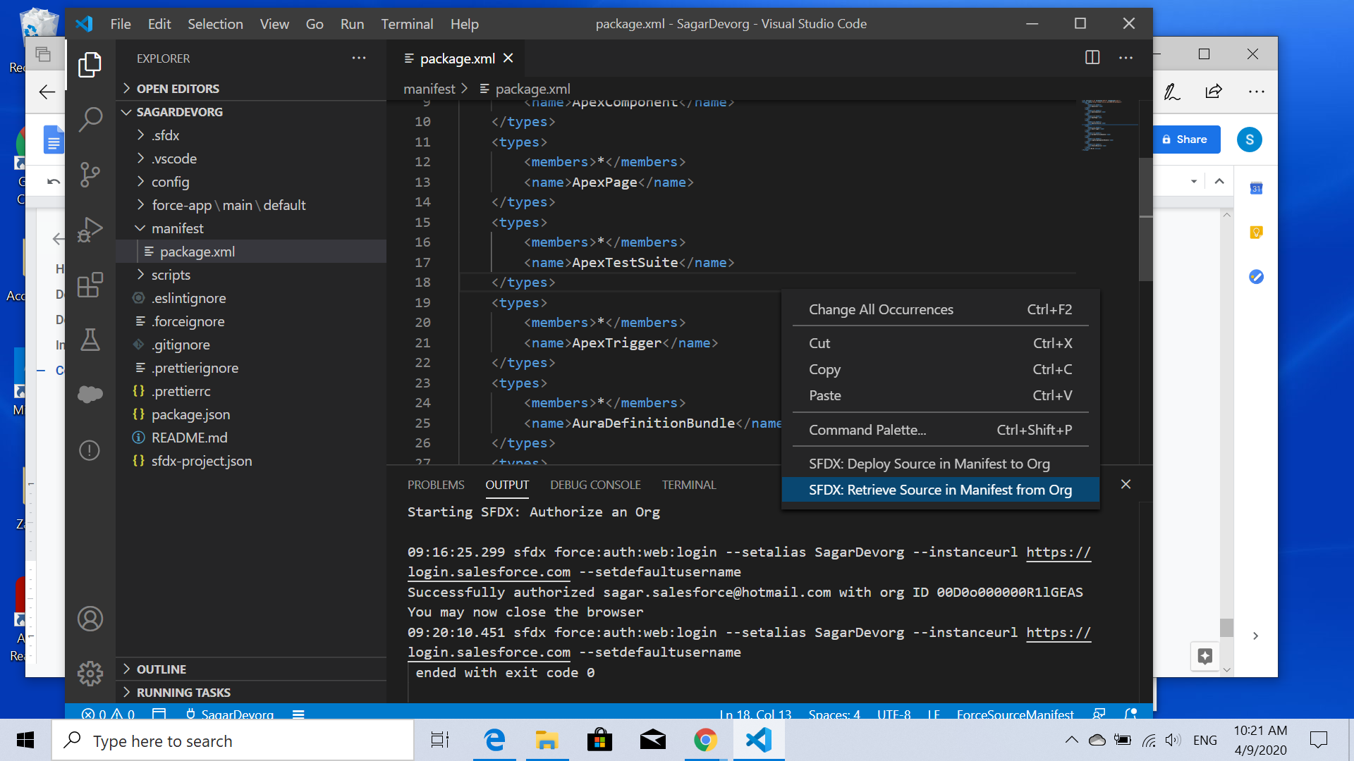Select SFDX: Deploy Source in Manifest to Org
This screenshot has width=1354, height=761.
click(x=940, y=464)
